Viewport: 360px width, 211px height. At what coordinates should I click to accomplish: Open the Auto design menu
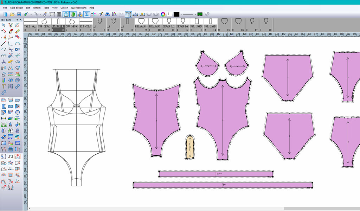click(x=16, y=7)
